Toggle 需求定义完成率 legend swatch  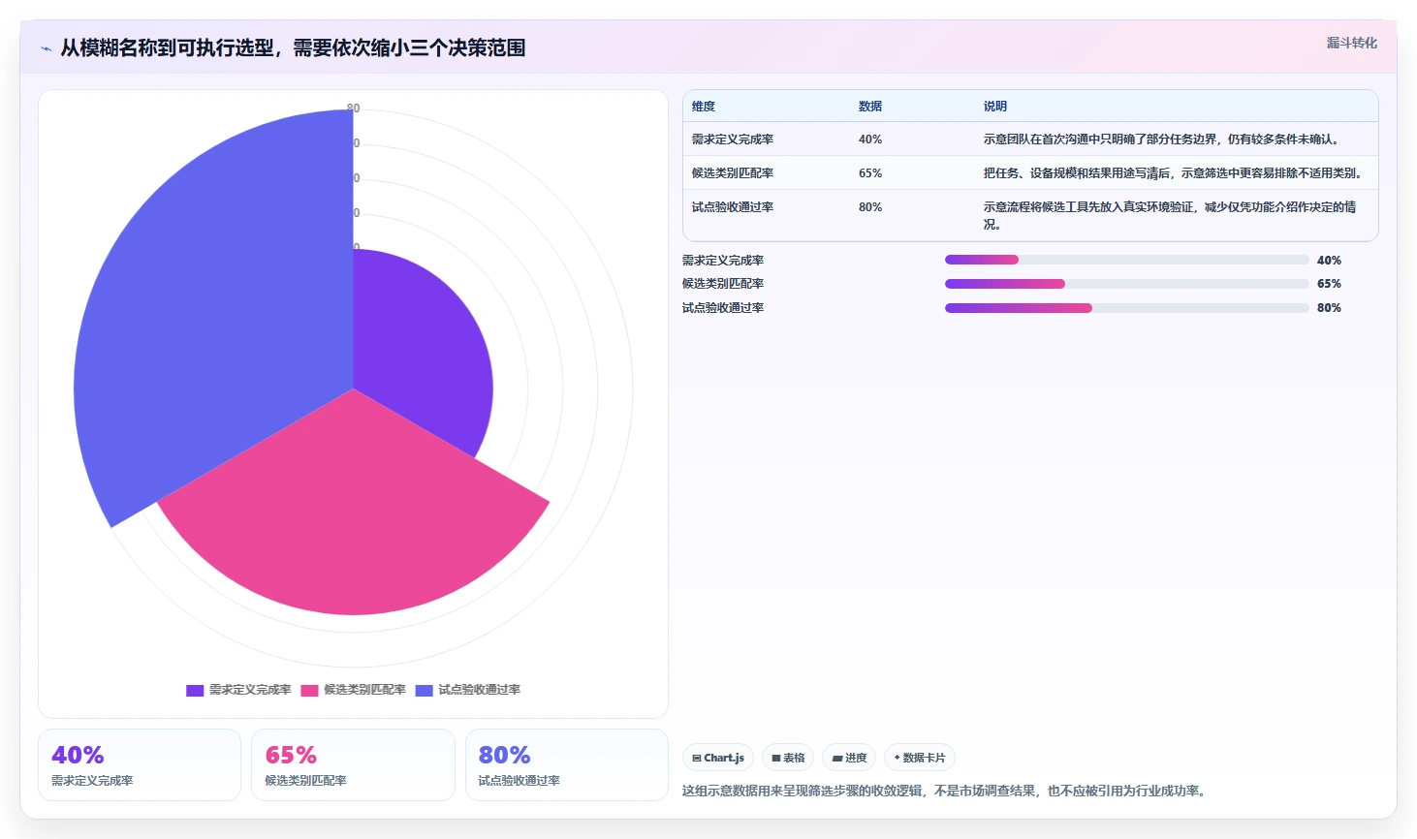tap(195, 691)
